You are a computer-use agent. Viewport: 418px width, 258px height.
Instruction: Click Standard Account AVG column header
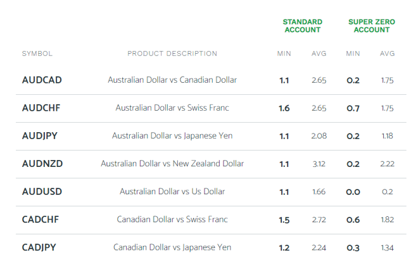pos(319,54)
